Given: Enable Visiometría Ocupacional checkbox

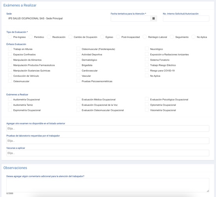Looking at the screenshot, I should point(147,110).
